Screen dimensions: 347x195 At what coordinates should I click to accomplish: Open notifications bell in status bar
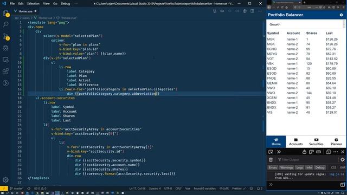(x=260, y=188)
